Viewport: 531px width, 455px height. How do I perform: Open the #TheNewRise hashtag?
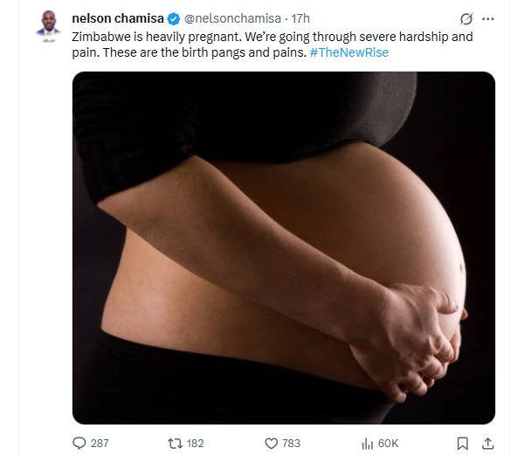click(x=349, y=52)
